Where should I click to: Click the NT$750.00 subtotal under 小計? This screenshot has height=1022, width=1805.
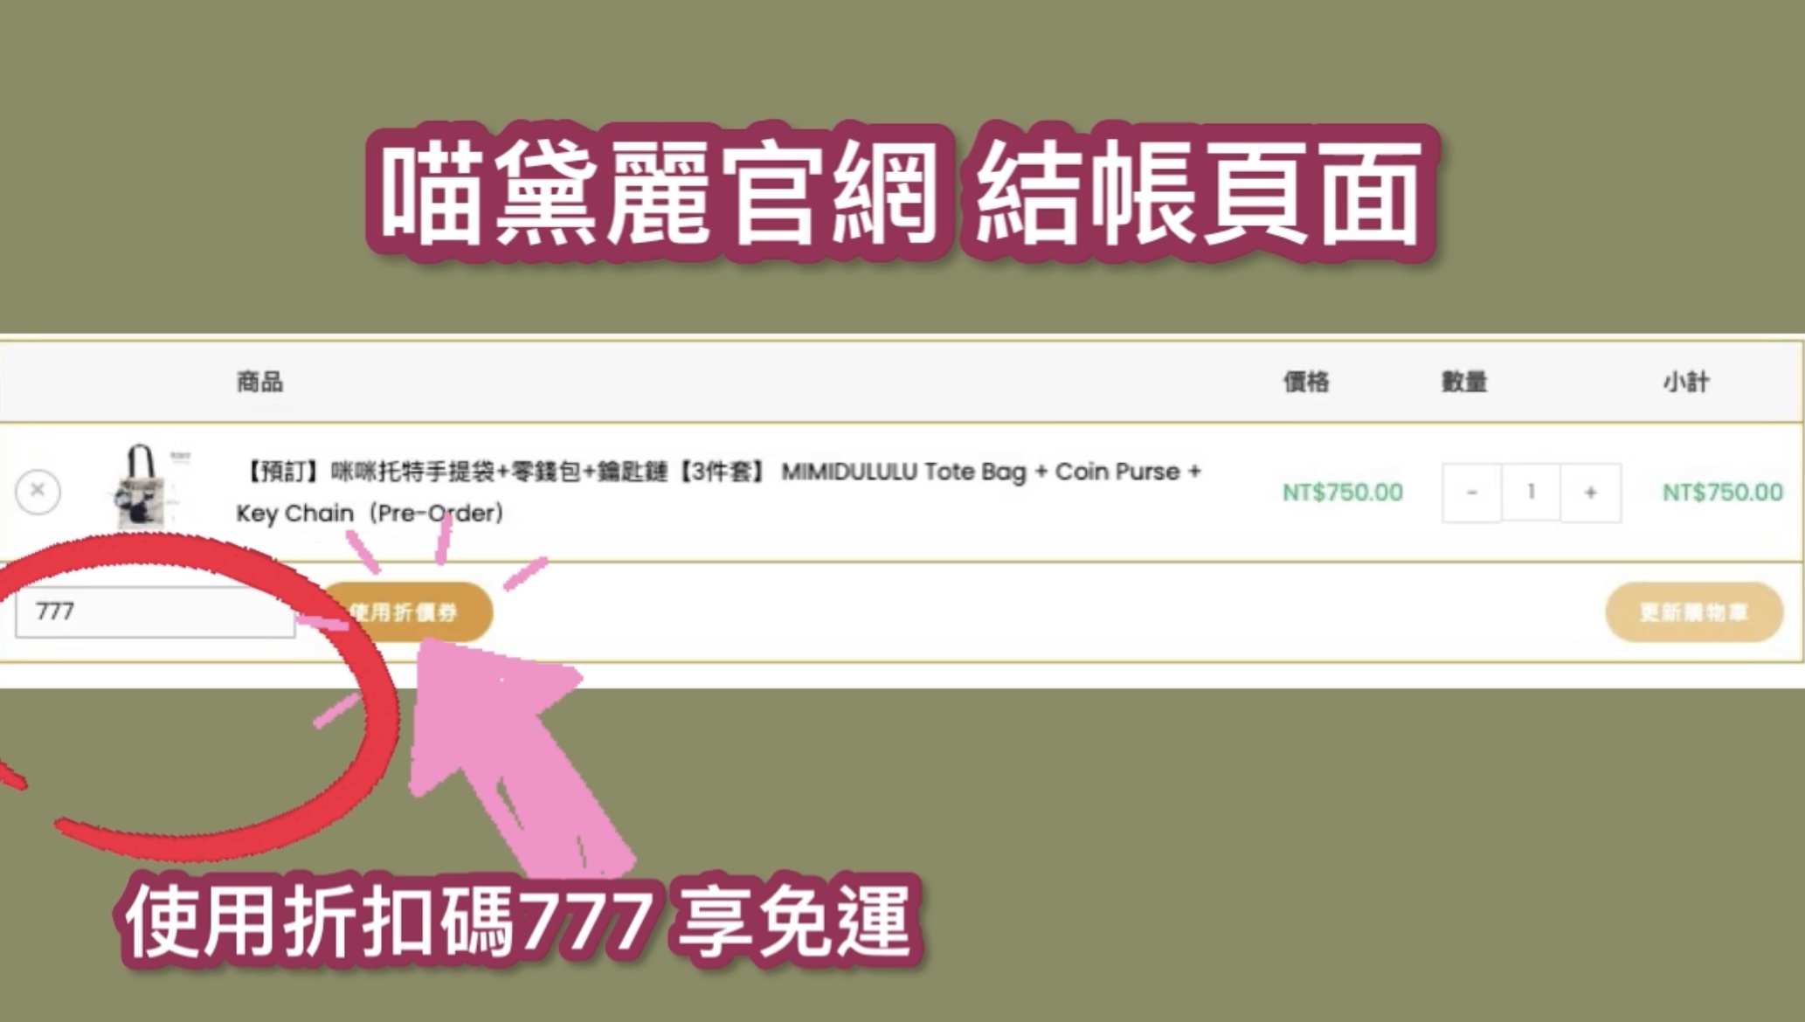pos(1722,493)
